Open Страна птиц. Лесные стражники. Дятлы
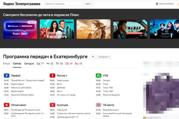This screenshot has width=179, height=119. point(74,114)
